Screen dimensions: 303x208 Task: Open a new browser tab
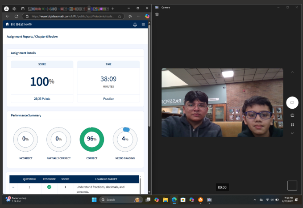tap(113, 8)
